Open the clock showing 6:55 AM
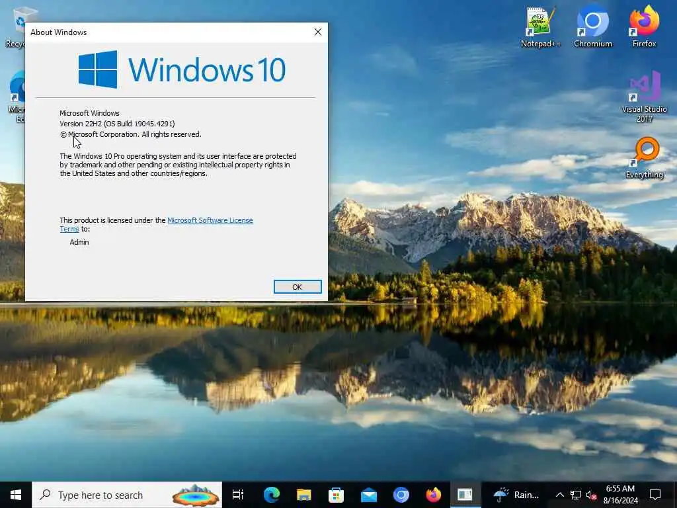The width and height of the screenshot is (677, 508). [x=620, y=495]
